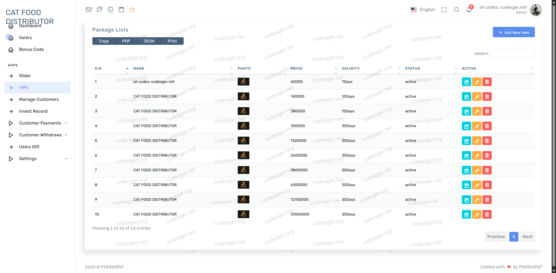Open the mail icon in top toolbar
This screenshot has width=556, height=273.
[x=89, y=10]
